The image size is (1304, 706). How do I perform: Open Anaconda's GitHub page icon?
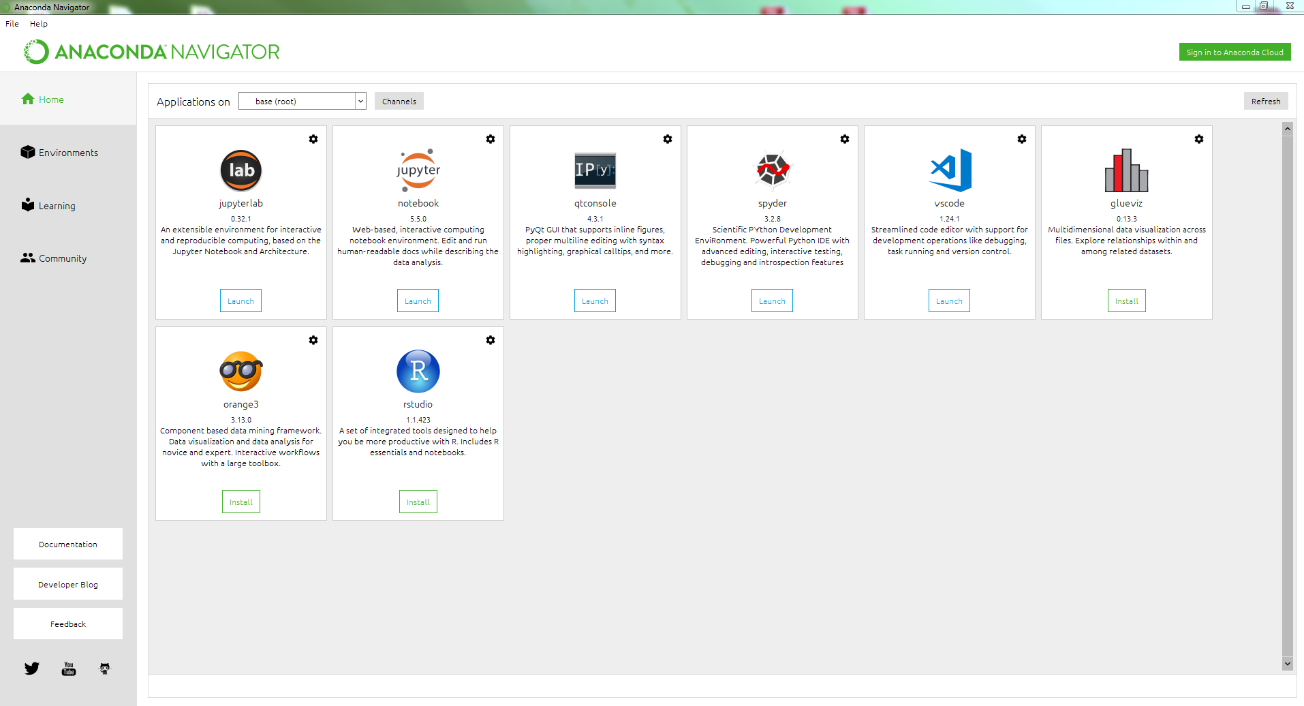click(x=105, y=669)
